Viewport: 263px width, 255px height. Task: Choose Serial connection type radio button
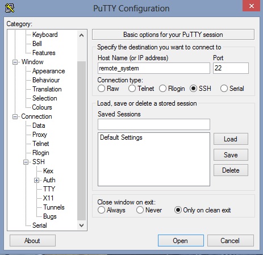[224, 89]
